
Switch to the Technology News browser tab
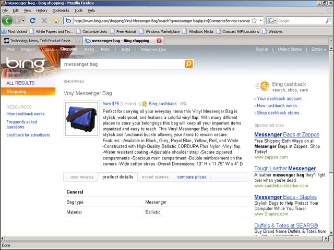point(42,41)
